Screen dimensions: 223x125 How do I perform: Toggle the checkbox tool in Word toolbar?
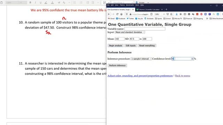pos(104,2)
